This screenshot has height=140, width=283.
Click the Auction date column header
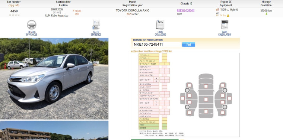pyautogui.click(x=63, y=2)
